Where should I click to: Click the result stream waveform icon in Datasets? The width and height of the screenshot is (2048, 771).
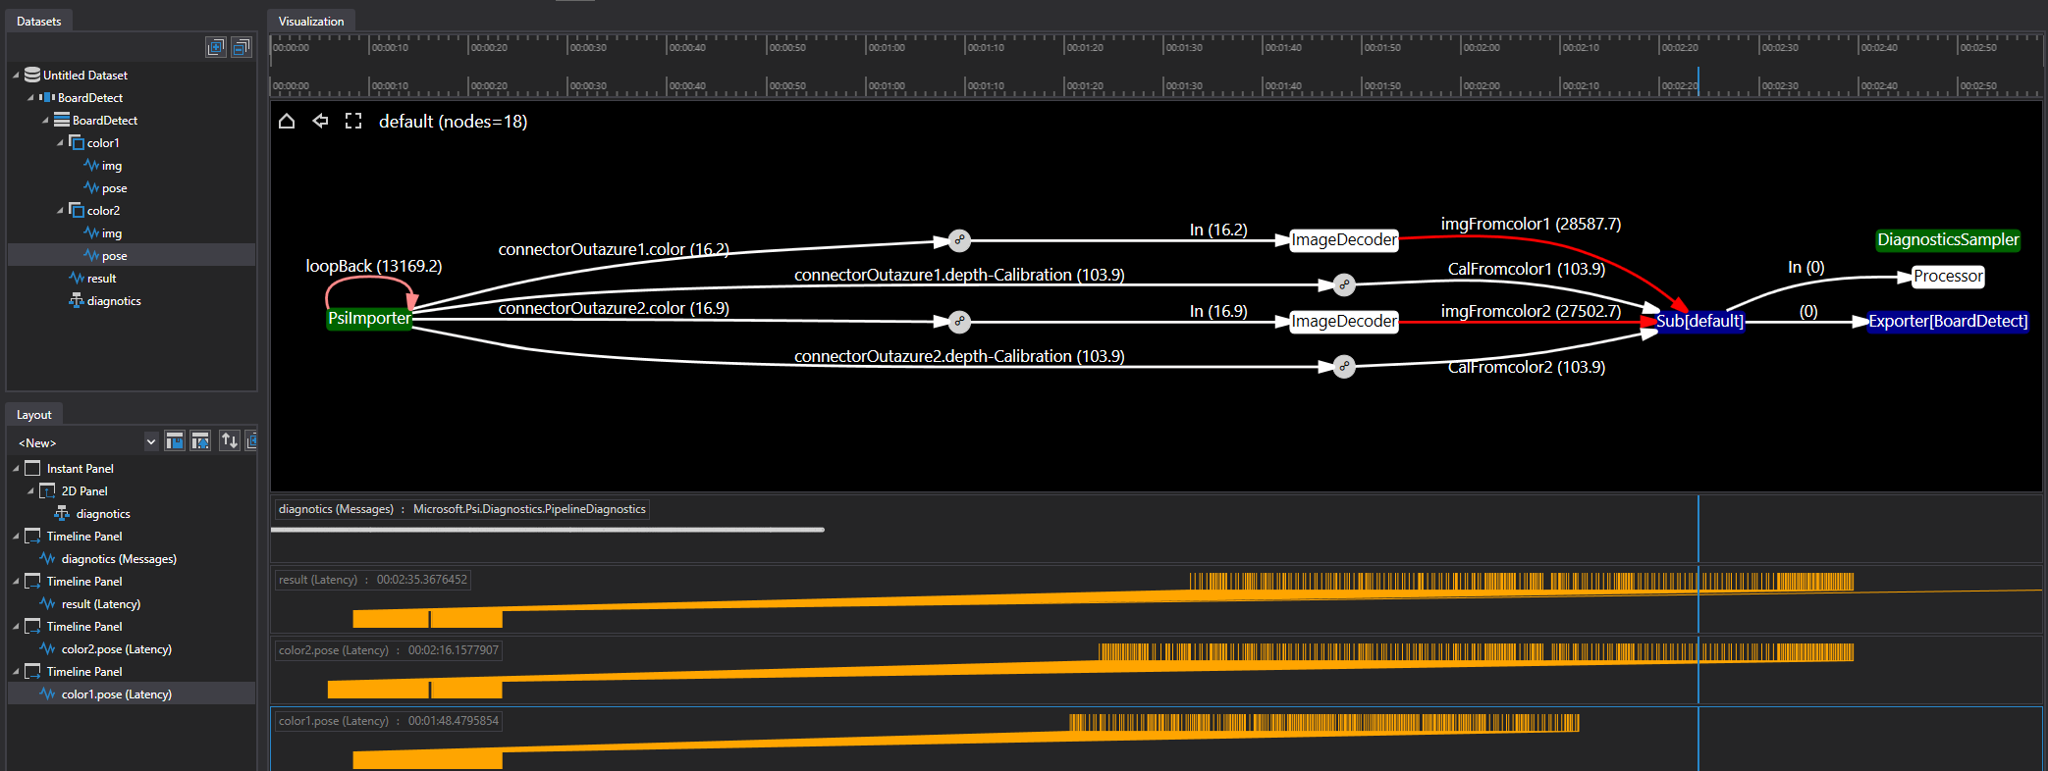[77, 278]
